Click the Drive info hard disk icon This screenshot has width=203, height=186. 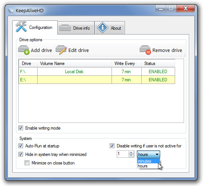pos(65,28)
